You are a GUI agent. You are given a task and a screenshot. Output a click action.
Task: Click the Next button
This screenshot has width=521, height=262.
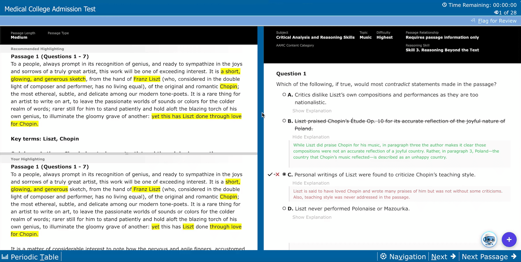(439, 256)
